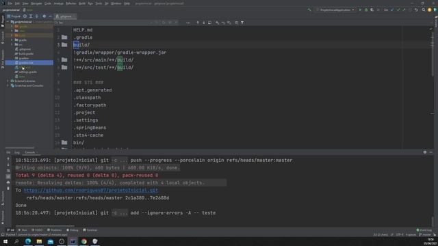This screenshot has height=246, width=438.
Task: Open the Commit side tool tab
Action: pos(3,38)
